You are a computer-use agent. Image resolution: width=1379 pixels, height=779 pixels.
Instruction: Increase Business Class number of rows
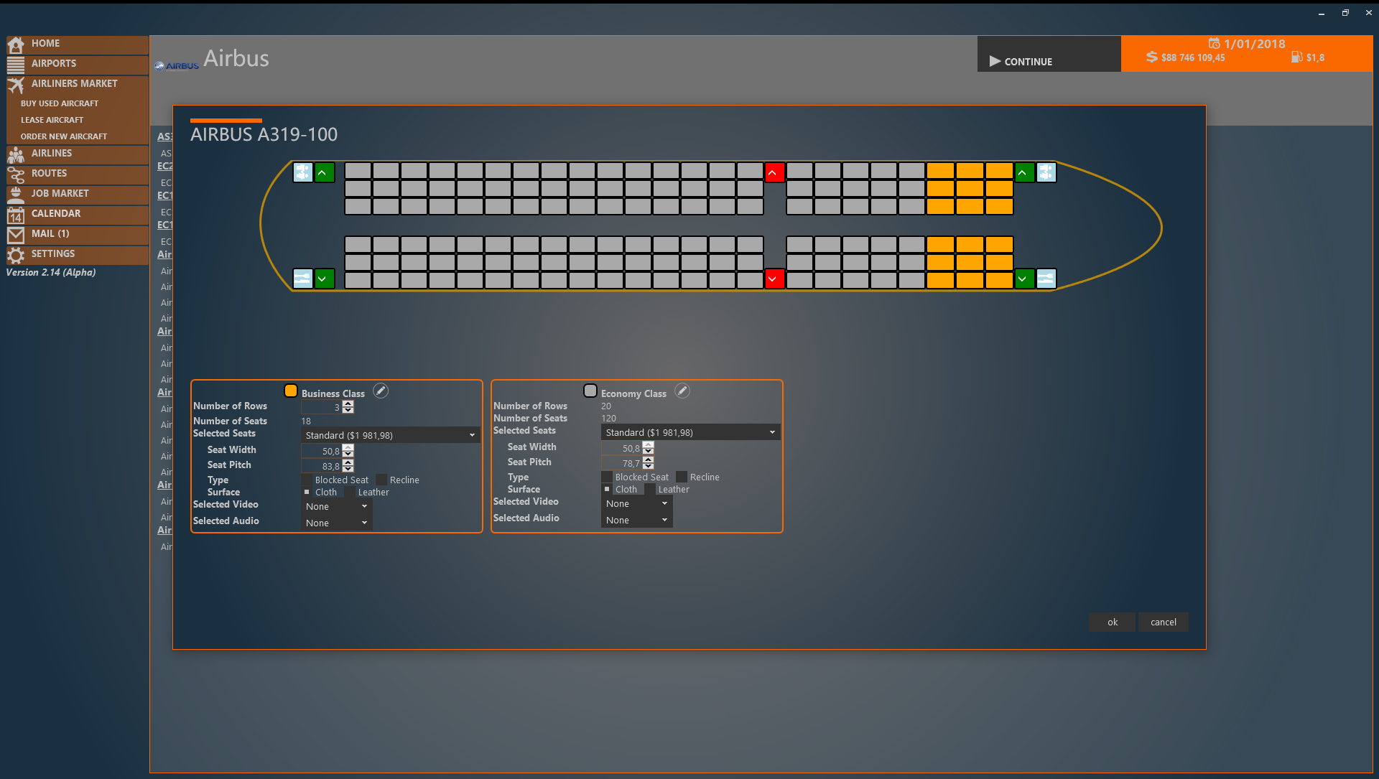pos(348,404)
